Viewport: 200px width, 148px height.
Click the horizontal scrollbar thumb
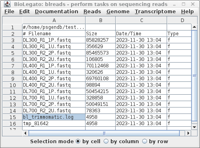[104, 133]
